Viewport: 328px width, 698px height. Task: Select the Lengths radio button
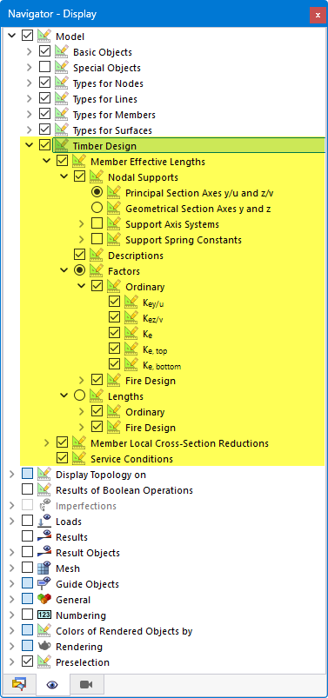[x=79, y=396]
